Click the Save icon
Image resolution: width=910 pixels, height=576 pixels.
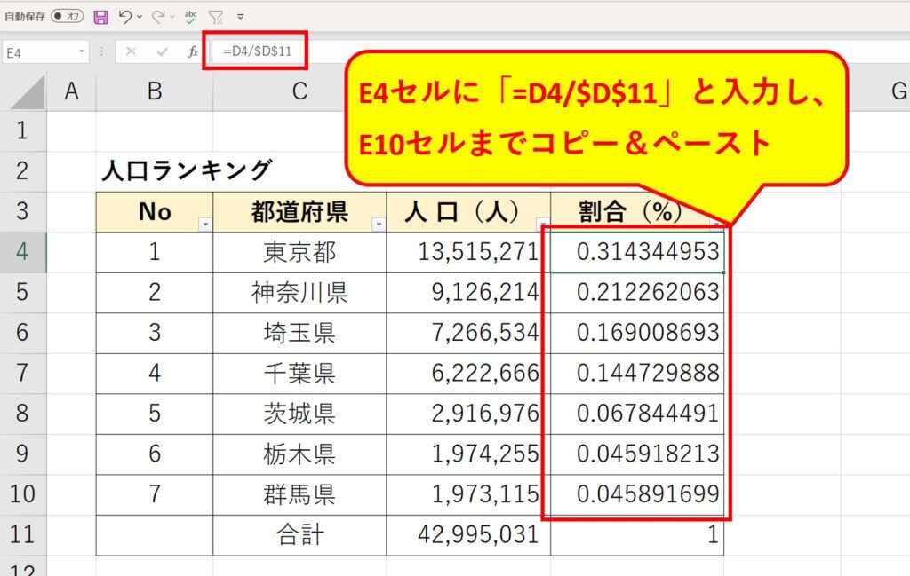click(x=100, y=16)
